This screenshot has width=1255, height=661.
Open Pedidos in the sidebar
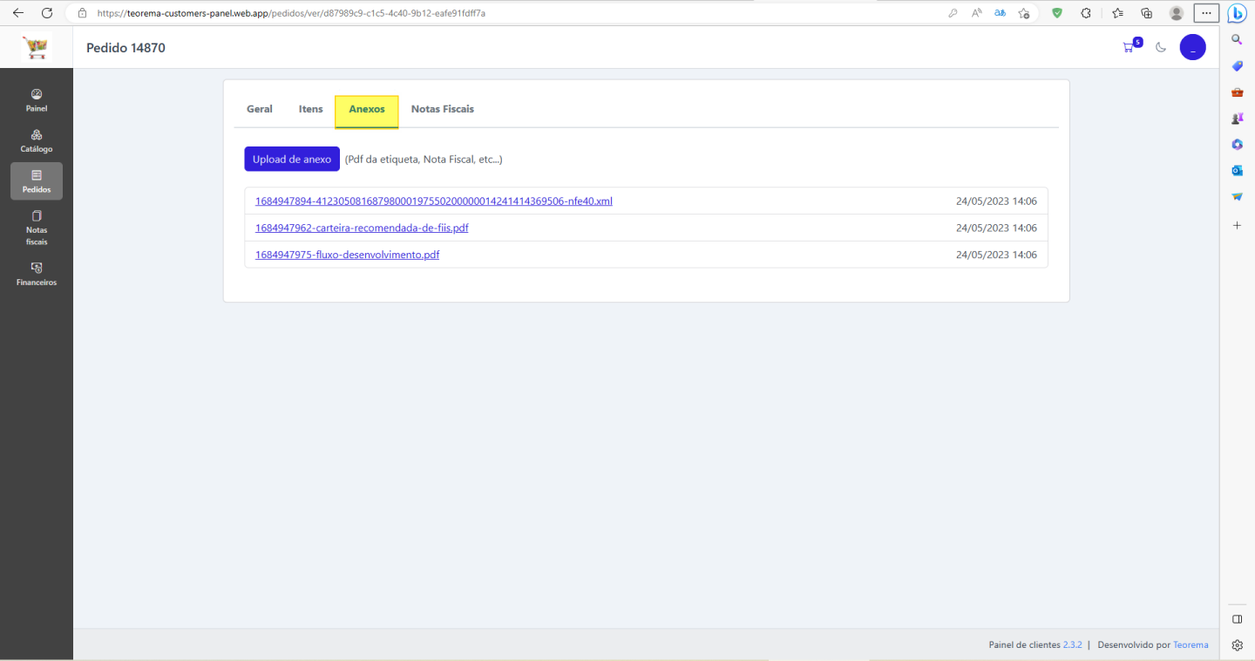[x=37, y=181]
